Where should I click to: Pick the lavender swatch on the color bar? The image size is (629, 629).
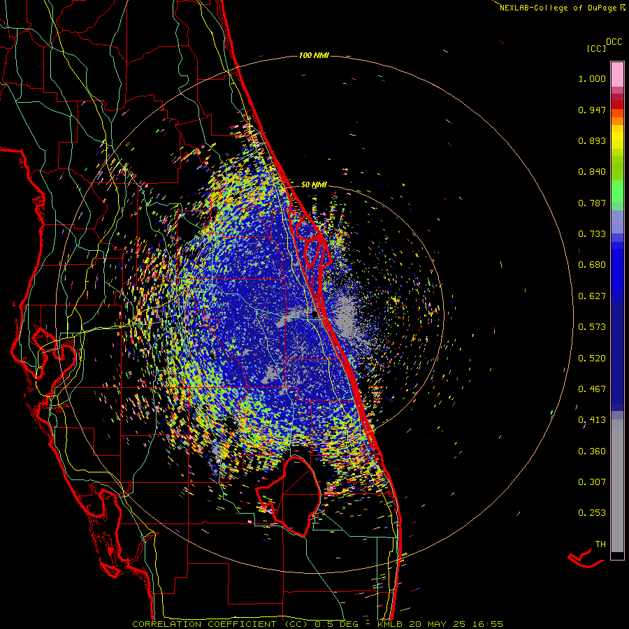click(617, 222)
